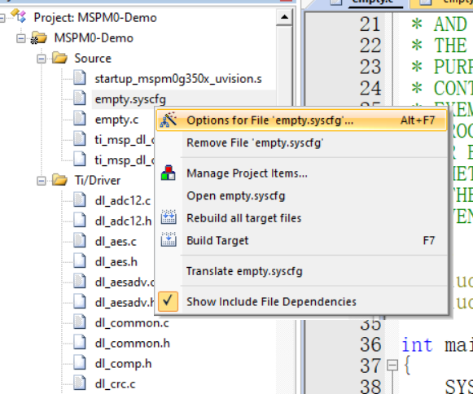Viewport: 473px width, 394px height.
Task: Collapse code block at line 37
Action: pyautogui.click(x=392, y=366)
